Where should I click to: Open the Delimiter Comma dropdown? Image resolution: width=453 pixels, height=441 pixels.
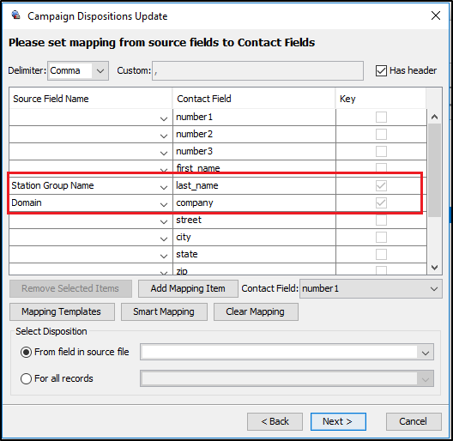pyautogui.click(x=100, y=71)
